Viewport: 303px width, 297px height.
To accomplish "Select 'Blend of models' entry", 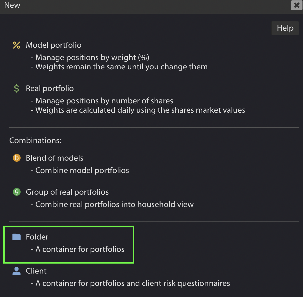I will click(x=54, y=158).
